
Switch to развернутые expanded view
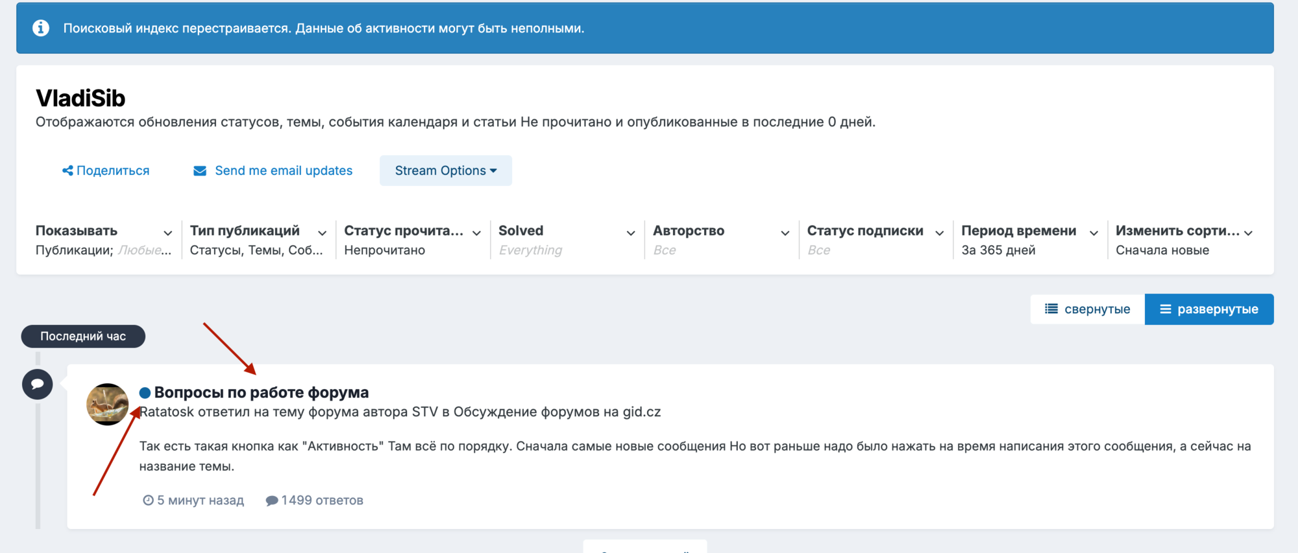pyautogui.click(x=1209, y=309)
